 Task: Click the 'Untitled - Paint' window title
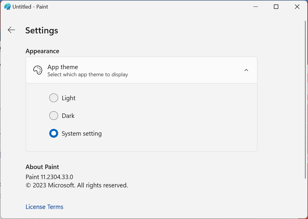tap(30, 7)
